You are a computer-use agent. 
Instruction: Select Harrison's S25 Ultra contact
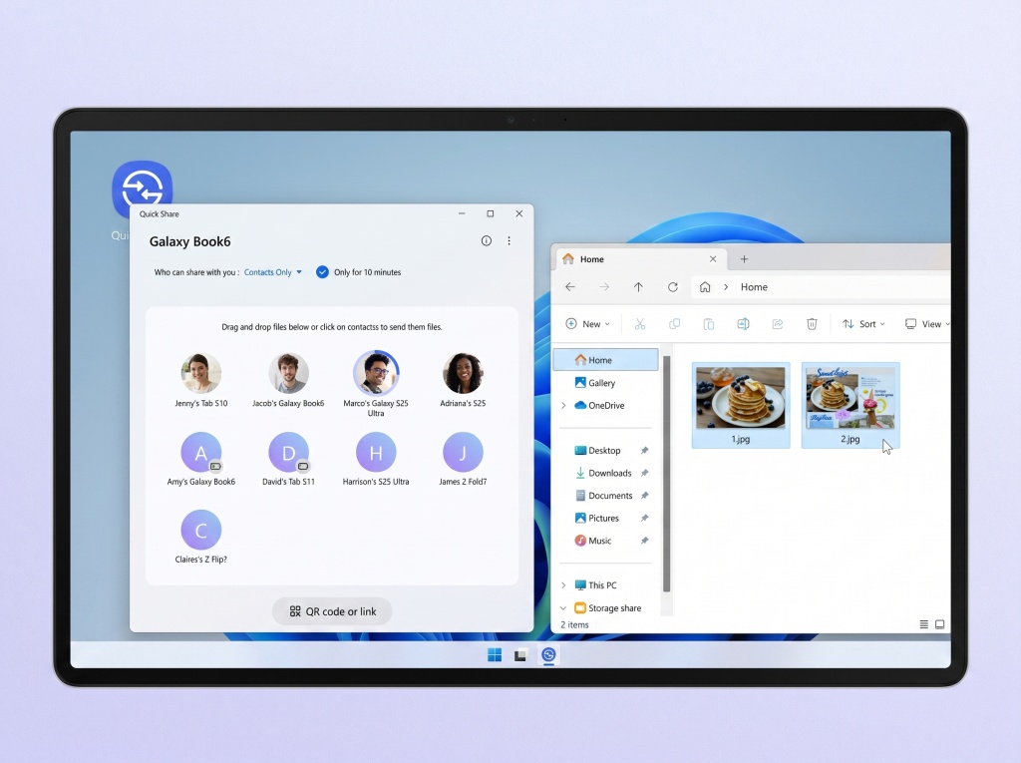[376, 460]
